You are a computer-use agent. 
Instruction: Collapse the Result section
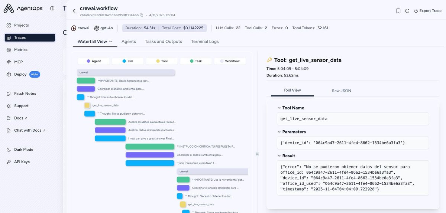[x=279, y=156]
